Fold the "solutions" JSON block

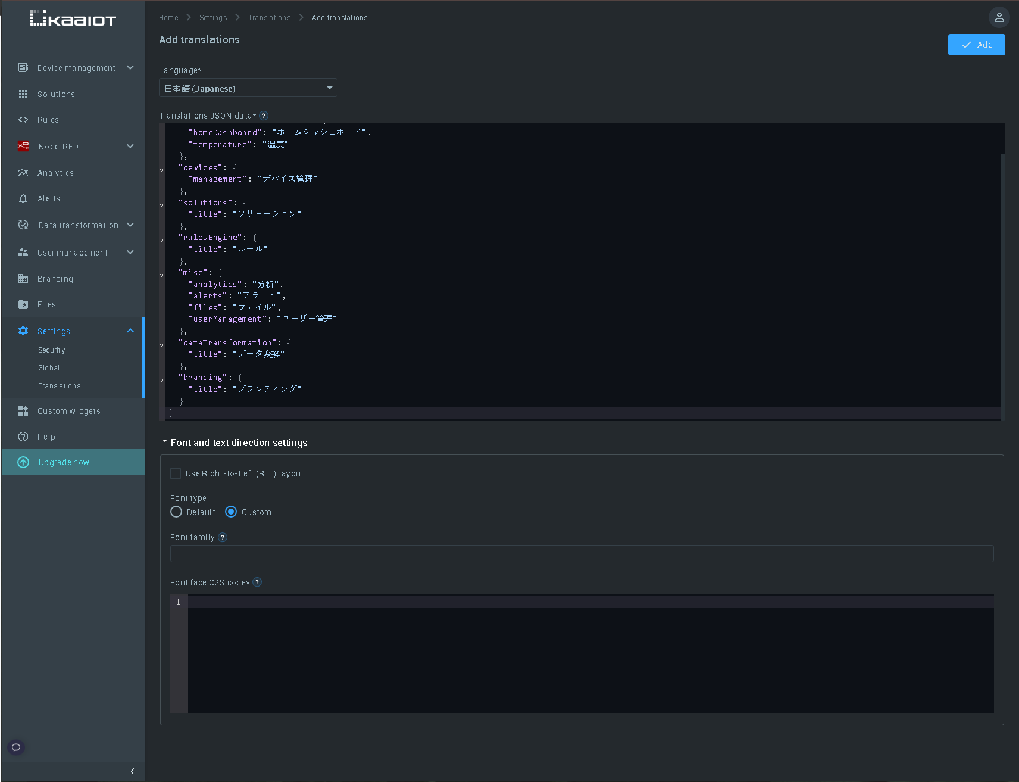point(162,205)
